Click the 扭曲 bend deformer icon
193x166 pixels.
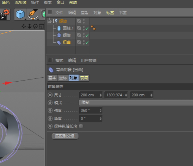point(59,43)
